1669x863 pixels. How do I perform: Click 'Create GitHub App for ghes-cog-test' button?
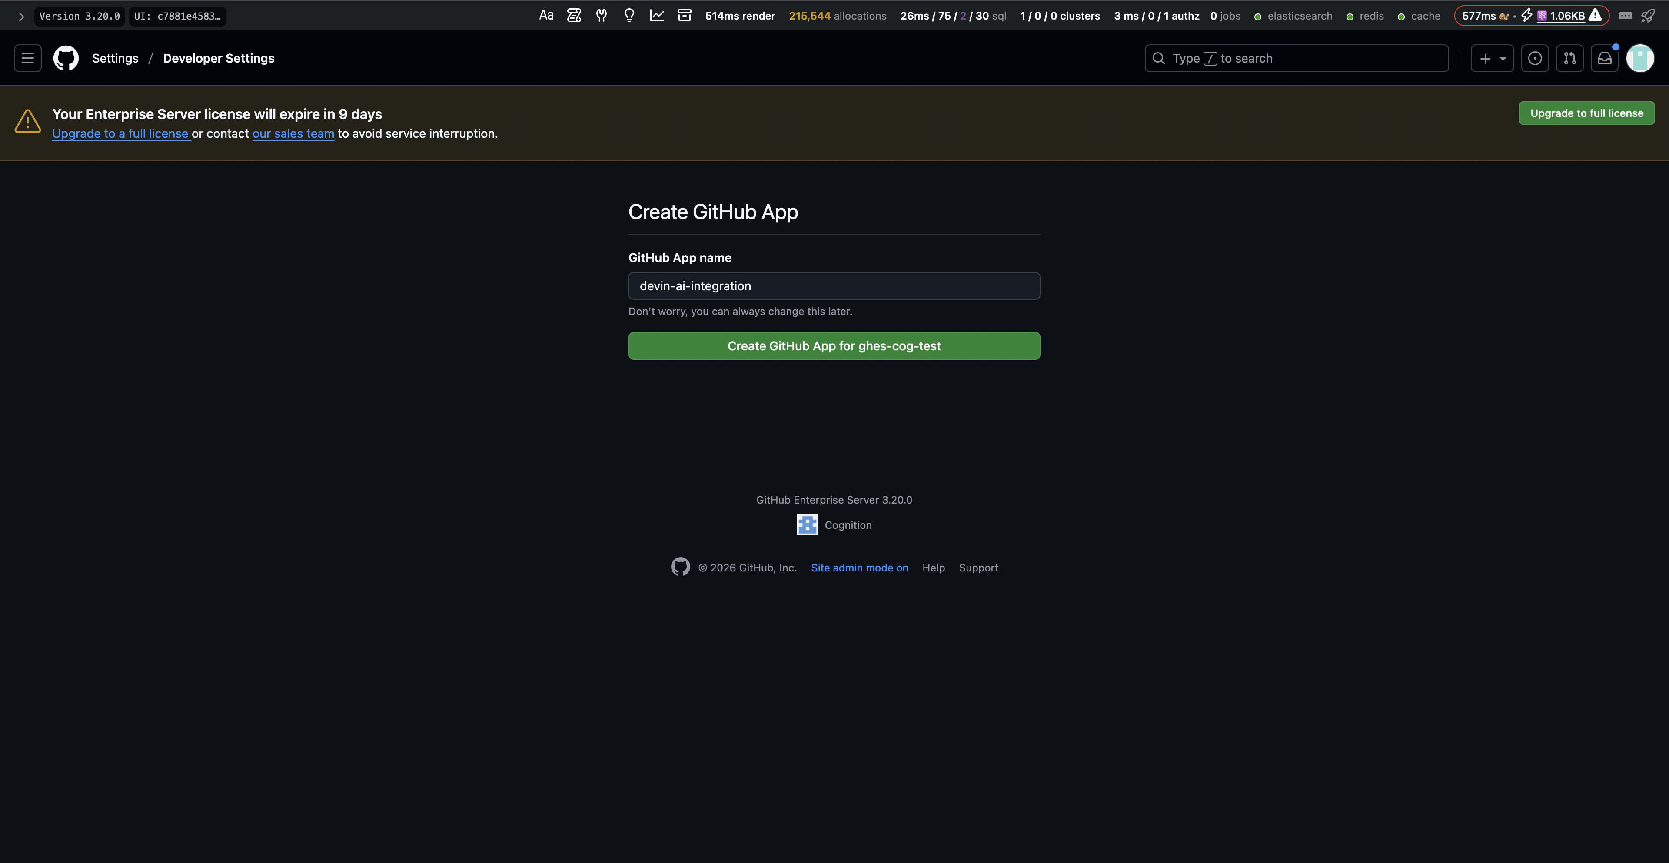[834, 346]
